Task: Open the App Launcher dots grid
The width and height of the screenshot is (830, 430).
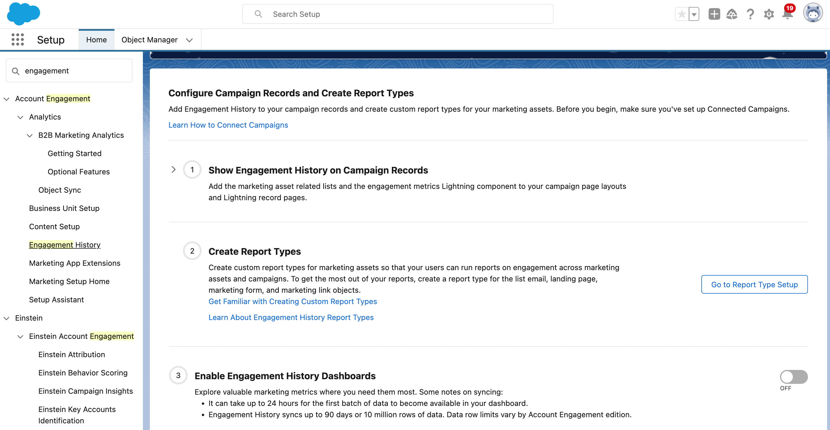Action: [x=18, y=39]
